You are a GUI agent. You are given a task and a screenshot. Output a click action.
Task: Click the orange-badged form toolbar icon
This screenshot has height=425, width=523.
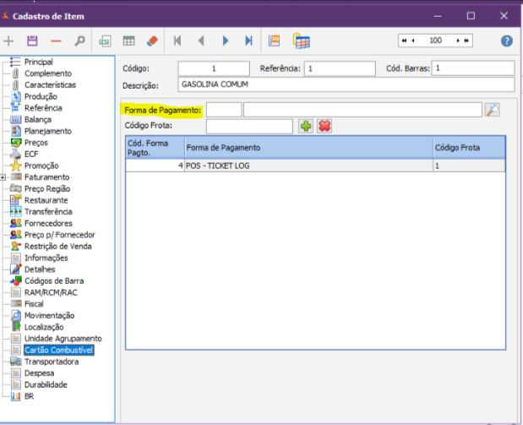(275, 41)
